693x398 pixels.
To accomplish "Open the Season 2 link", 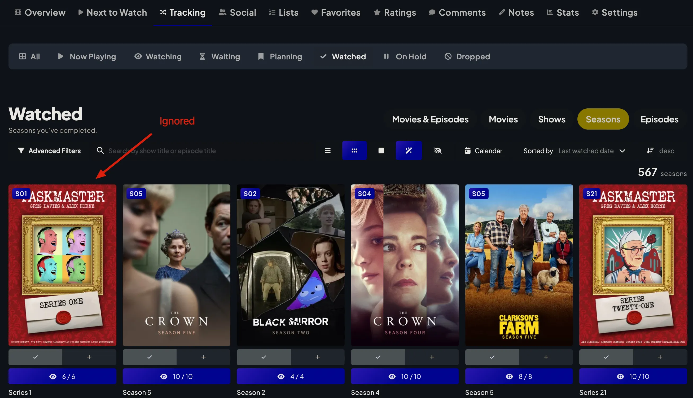I will point(251,392).
